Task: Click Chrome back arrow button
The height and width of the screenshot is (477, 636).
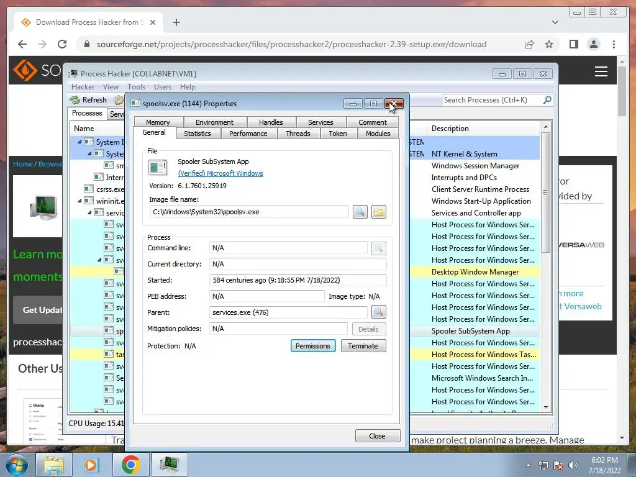Action: [x=22, y=44]
